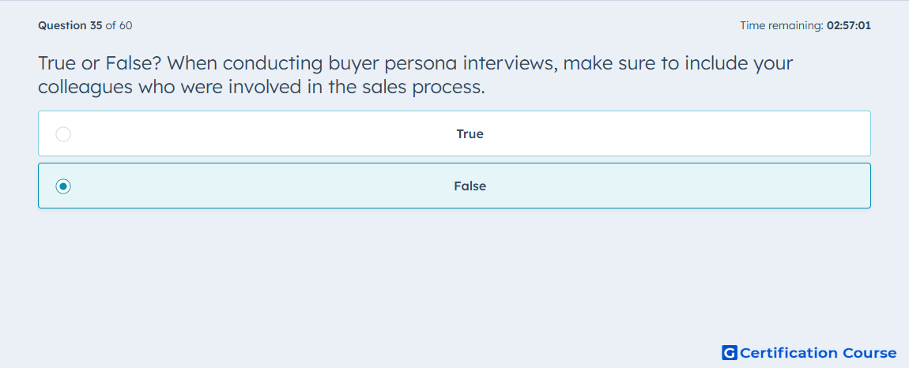Viewport: 909px width, 368px height.
Task: Click the False answer label text
Action: coord(470,186)
